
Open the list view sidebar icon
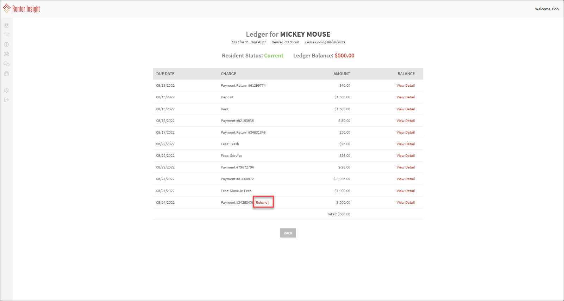click(x=6, y=35)
